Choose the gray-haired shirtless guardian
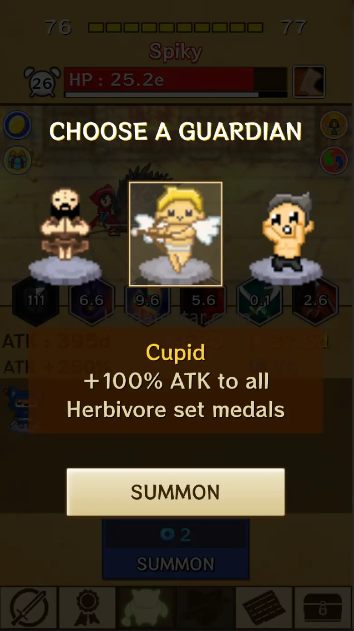This screenshot has height=631, width=354. pyautogui.click(x=287, y=234)
